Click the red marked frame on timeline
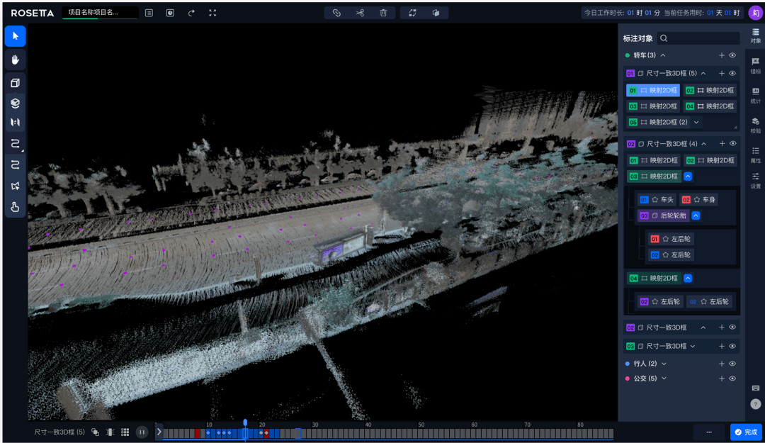 [x=197, y=433]
